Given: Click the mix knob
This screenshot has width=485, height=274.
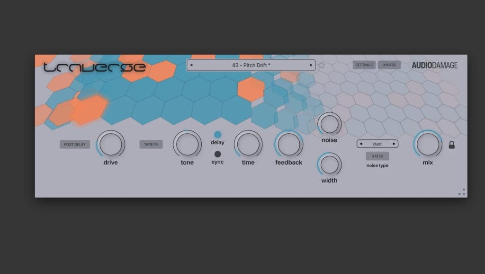Looking at the screenshot, I should 428,145.
